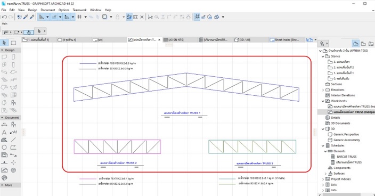Select the Railing tool
This screenshot has width=375, height=196.
[x=13, y=80]
